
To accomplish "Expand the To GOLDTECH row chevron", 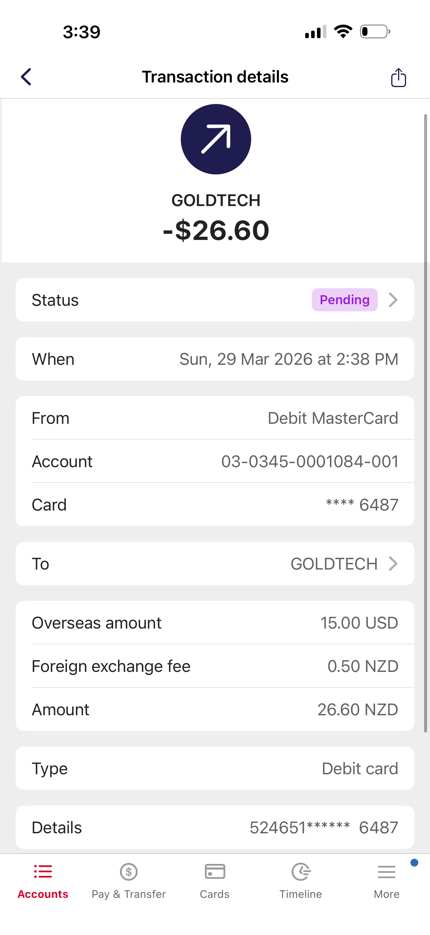I will (x=393, y=564).
